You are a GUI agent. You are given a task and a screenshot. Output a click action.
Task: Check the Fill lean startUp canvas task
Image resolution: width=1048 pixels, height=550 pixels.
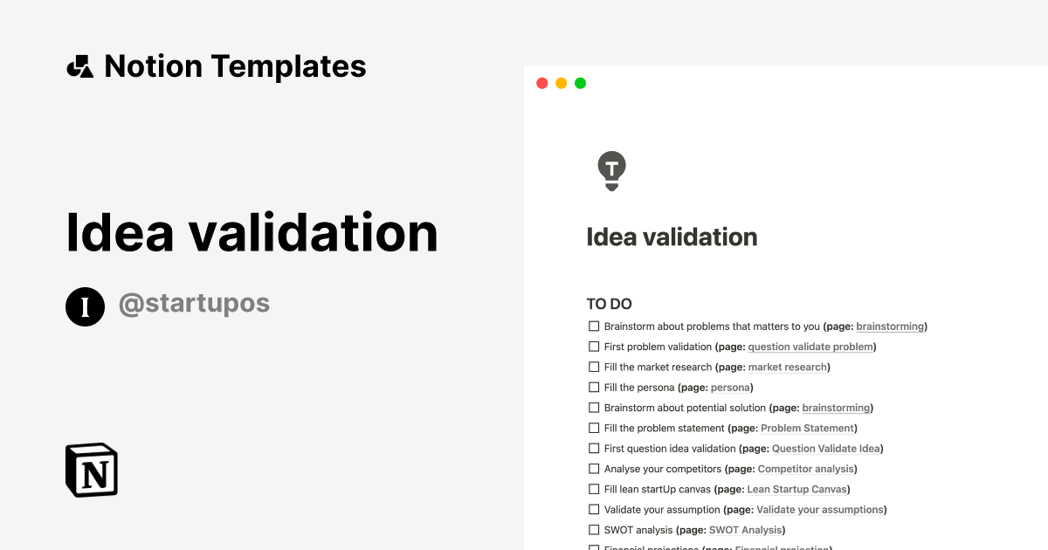(x=594, y=489)
